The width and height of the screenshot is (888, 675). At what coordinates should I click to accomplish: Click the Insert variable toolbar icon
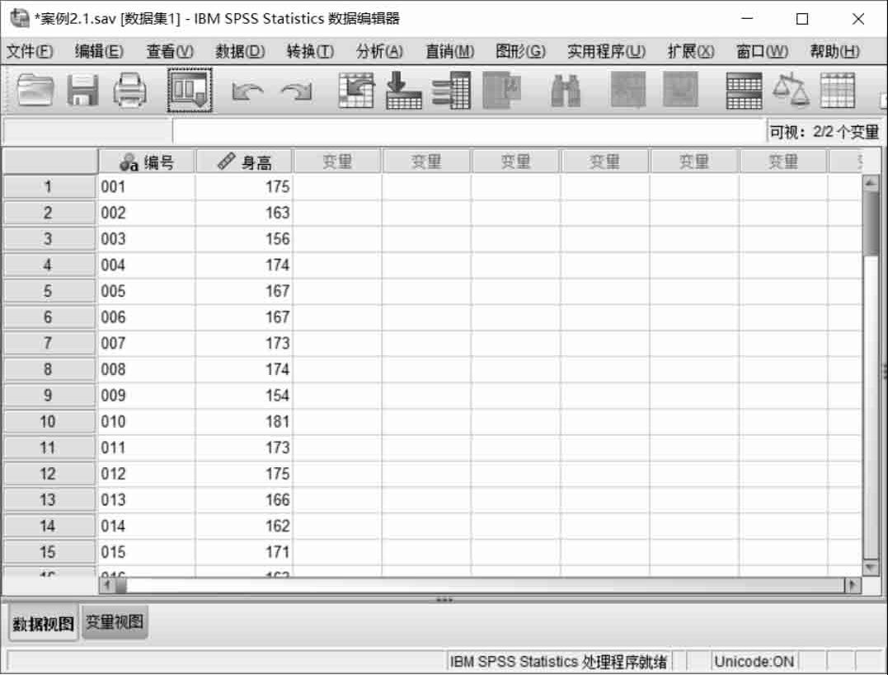[x=680, y=90]
